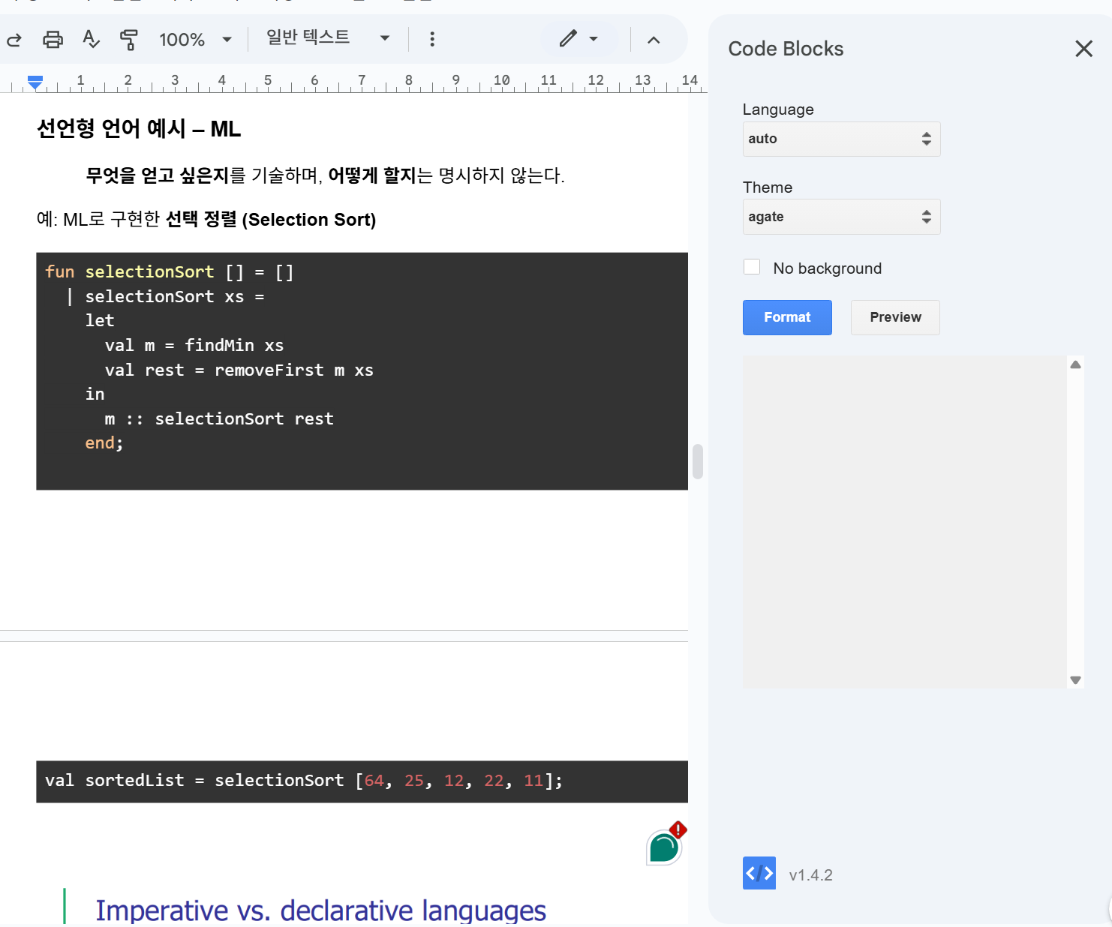Screen dimensions: 1112x927
Task: Click the code line fun selectionSort [] = []
Action: click(x=169, y=272)
